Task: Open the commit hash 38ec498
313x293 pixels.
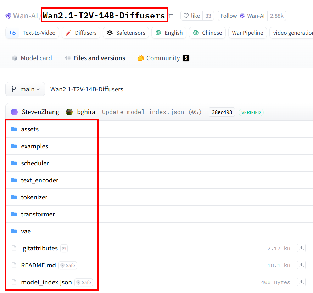Action: [x=222, y=112]
